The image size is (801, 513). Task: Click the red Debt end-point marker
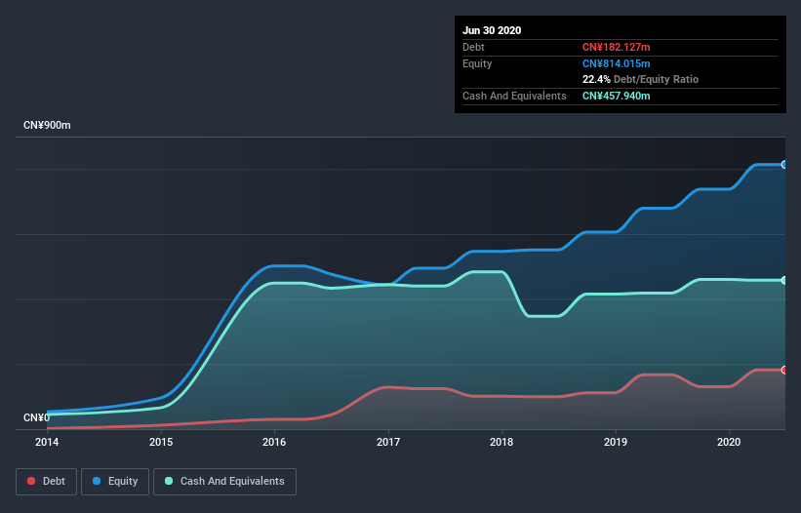[784, 370]
